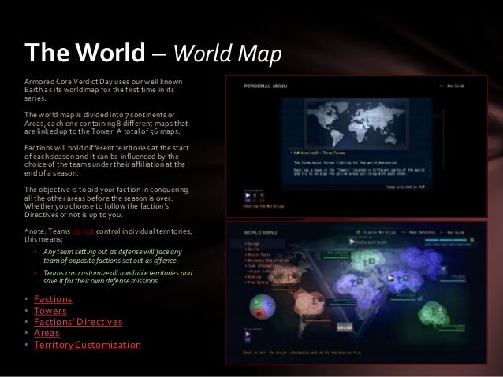Screen dimensions: 503x377
Task: Click paragraph starting 'Armored Core Verdict Day'
Action: [103, 90]
